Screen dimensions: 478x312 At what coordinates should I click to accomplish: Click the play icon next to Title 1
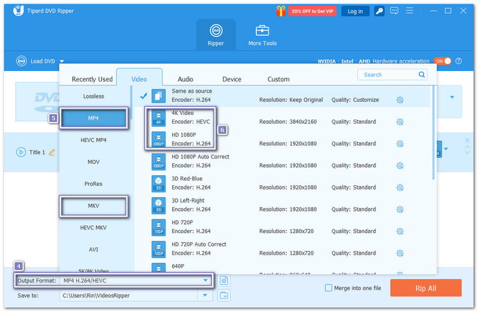(x=22, y=152)
